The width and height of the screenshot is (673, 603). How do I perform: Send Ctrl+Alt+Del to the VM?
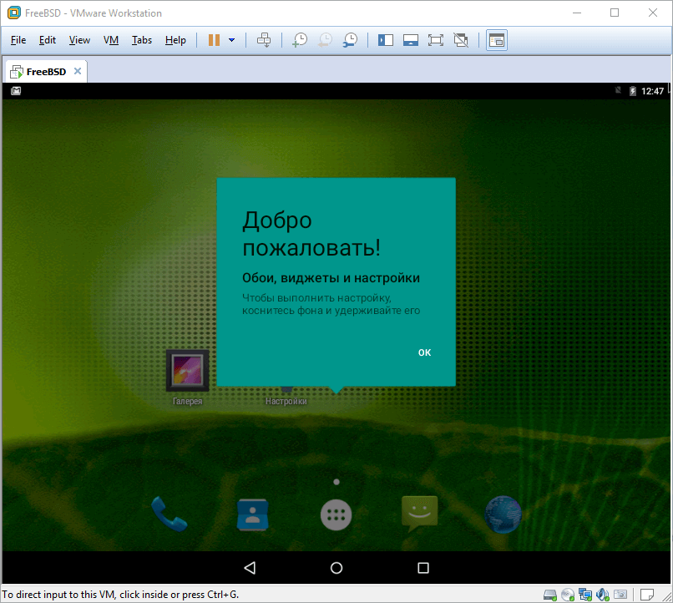(264, 40)
